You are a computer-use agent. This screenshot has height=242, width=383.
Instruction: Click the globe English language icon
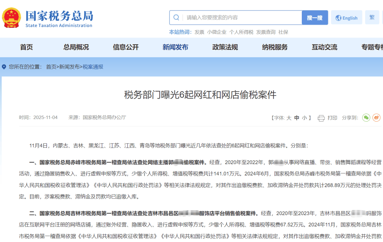point(338,18)
